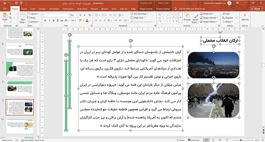Open the Section dropdown
This screenshot has width=265, height=142.
pos(33,22)
